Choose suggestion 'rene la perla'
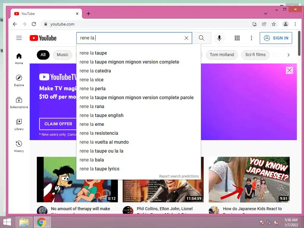304x228 pixels. click(139, 88)
